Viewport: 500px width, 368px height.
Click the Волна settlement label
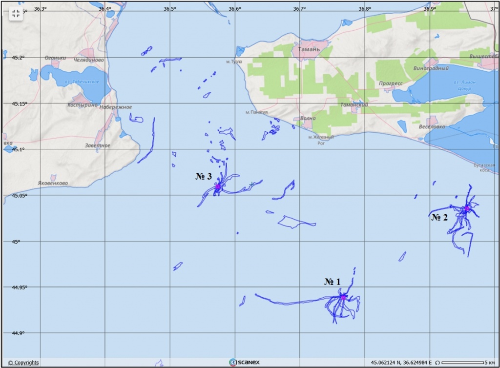coord(308,118)
